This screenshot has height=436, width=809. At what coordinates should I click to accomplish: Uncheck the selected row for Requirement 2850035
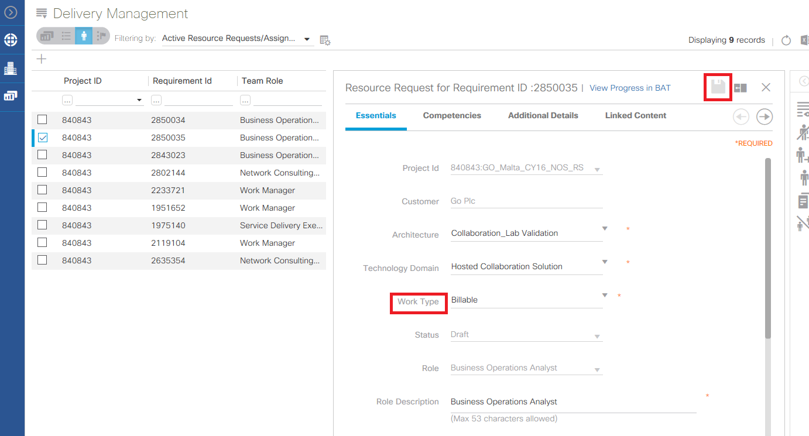click(42, 138)
